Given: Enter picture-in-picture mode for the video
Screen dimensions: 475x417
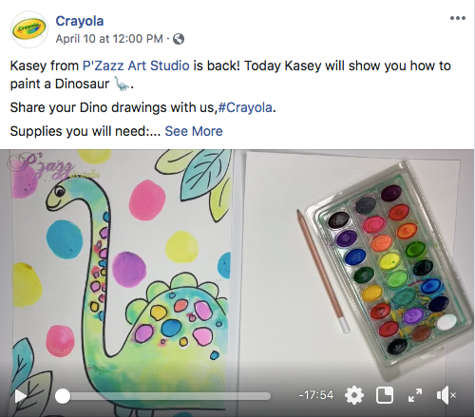Looking at the screenshot, I should tap(385, 395).
